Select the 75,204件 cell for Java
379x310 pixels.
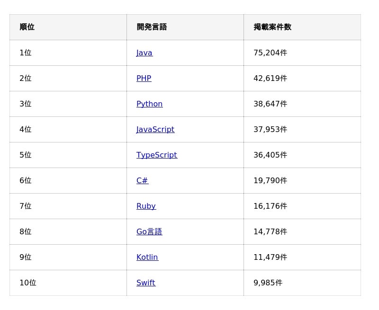(x=270, y=53)
